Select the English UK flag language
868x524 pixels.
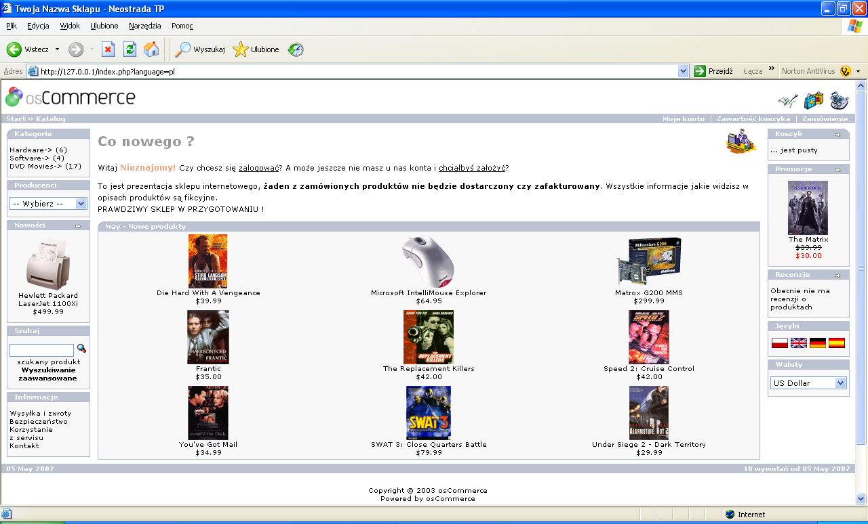coord(799,343)
